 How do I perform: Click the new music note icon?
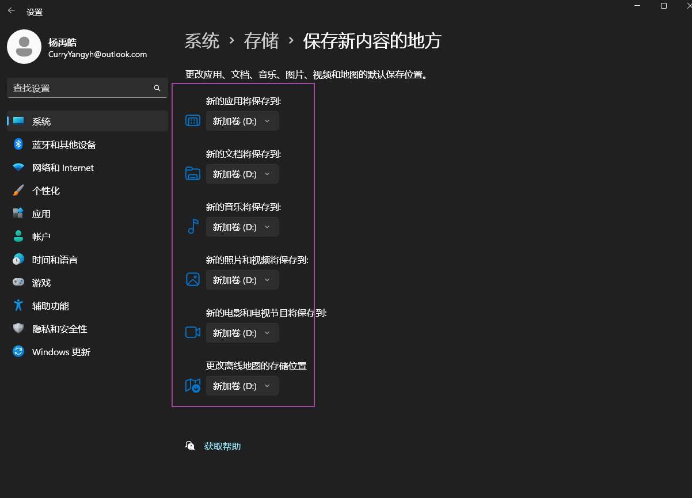pyautogui.click(x=193, y=226)
